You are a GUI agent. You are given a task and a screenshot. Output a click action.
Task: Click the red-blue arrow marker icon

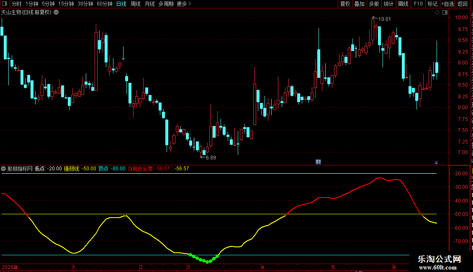coord(436,162)
